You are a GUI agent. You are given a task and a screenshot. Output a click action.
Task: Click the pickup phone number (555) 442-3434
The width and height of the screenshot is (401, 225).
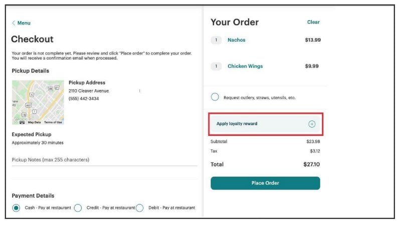click(x=84, y=99)
